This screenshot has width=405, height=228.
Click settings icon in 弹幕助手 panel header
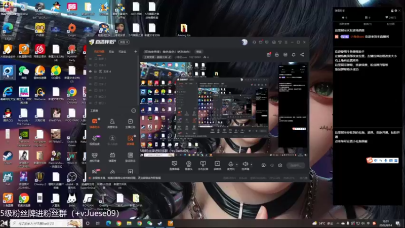[x=396, y=11]
